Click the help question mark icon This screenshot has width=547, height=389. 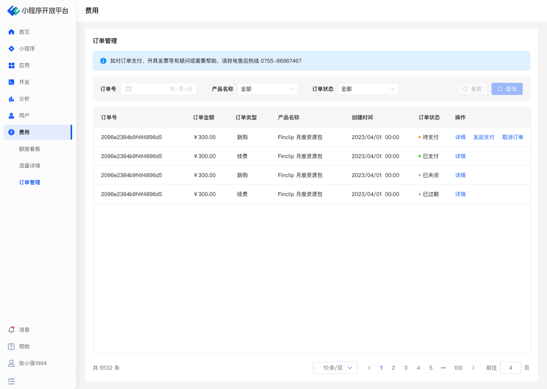(12, 347)
